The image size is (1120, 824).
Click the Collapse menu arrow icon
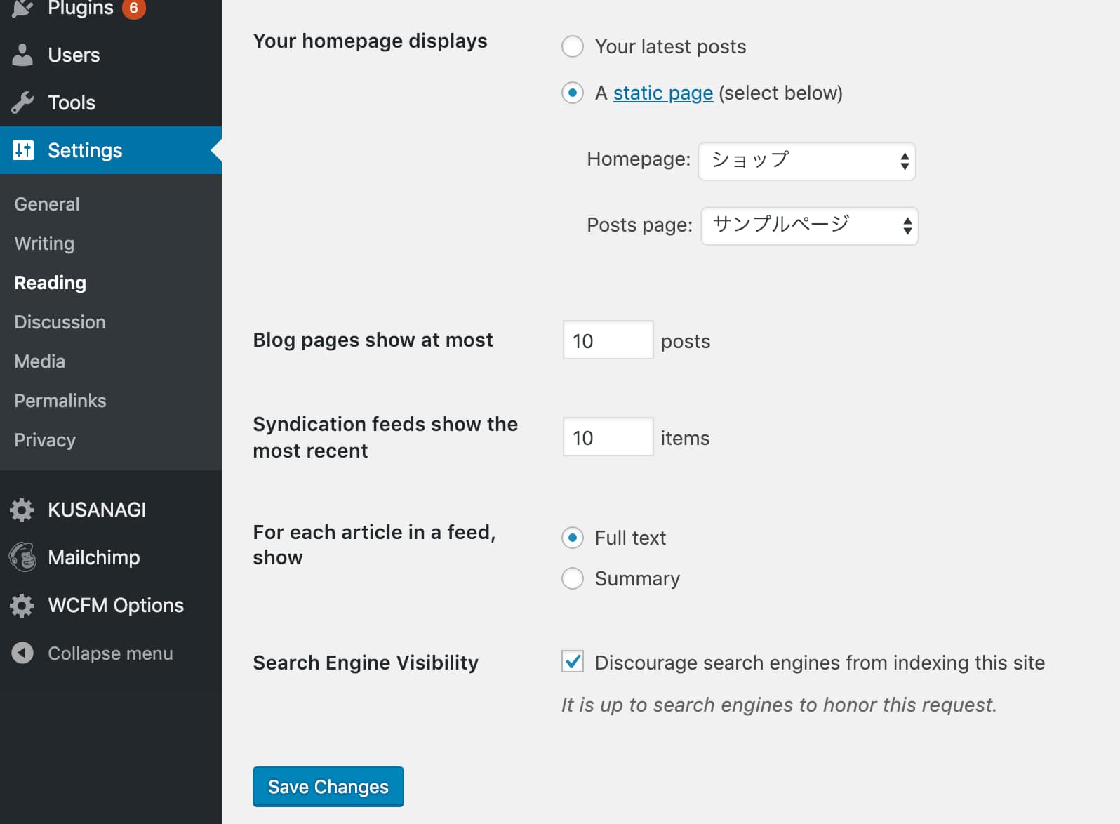pyautogui.click(x=22, y=653)
